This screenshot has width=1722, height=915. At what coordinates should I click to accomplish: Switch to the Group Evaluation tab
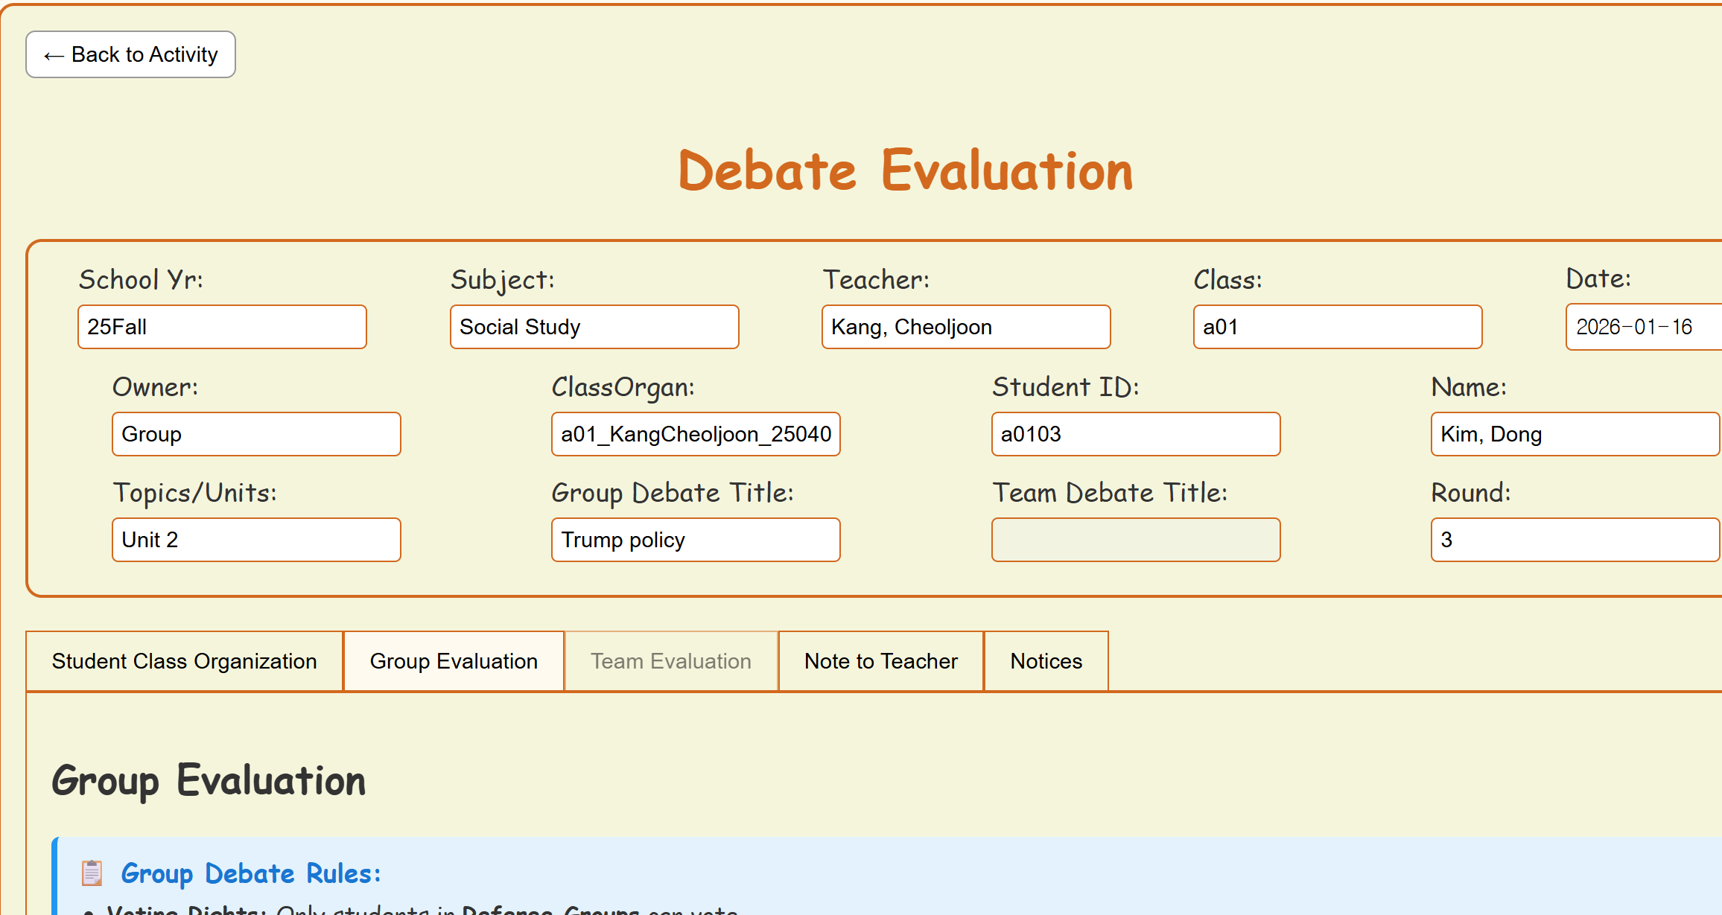[x=454, y=661]
